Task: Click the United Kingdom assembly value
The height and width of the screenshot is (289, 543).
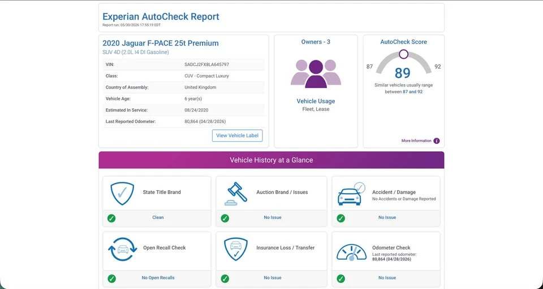Action: (x=200, y=87)
